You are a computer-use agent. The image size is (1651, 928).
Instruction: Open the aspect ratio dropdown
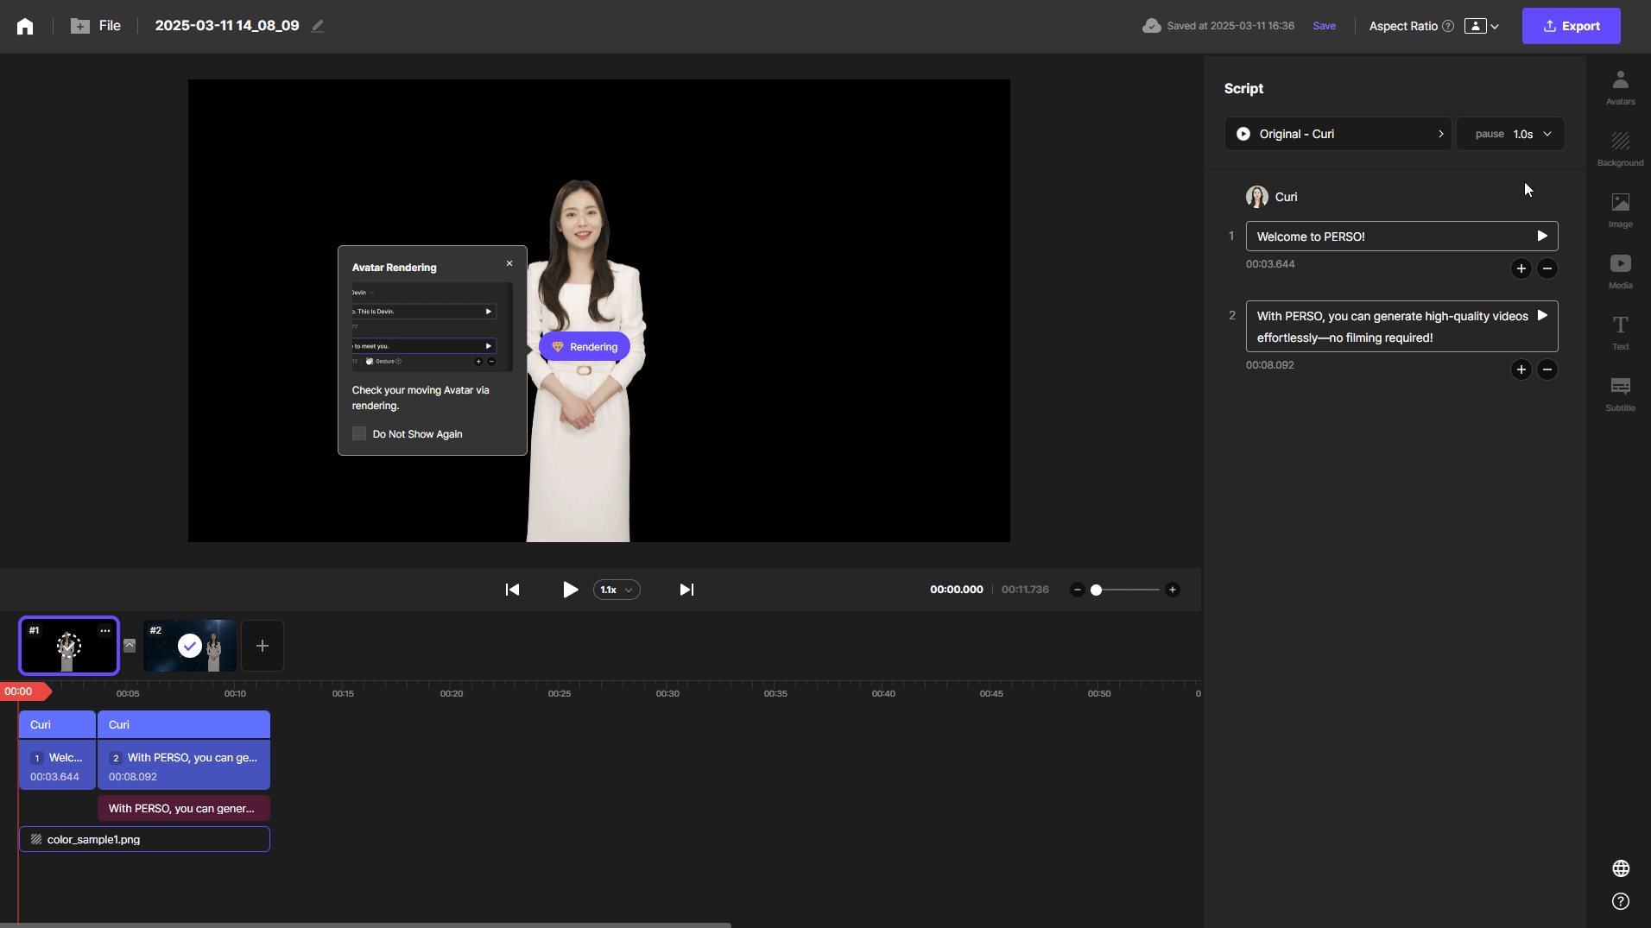click(x=1482, y=26)
